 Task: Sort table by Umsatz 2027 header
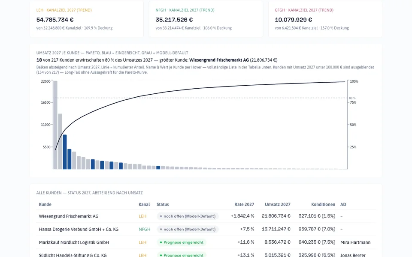tap(278, 205)
